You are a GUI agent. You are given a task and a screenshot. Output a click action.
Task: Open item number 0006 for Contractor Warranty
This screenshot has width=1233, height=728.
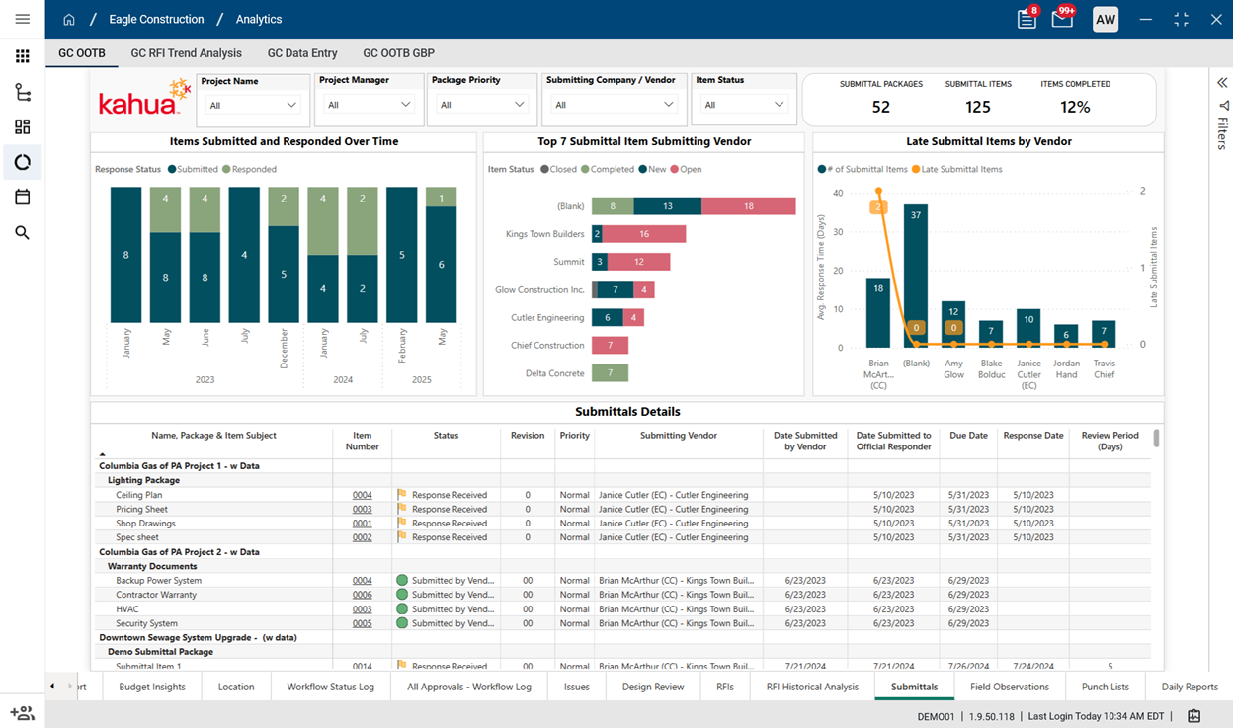[362, 595]
